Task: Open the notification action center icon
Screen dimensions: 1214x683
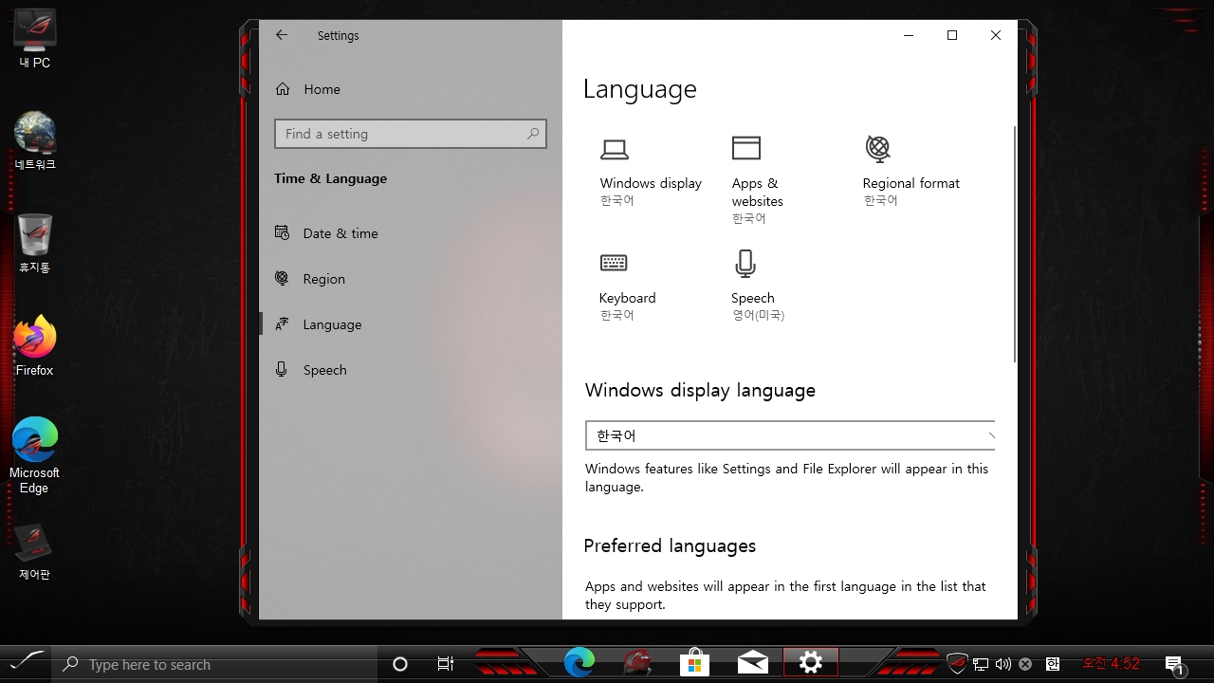Action: tap(1174, 664)
